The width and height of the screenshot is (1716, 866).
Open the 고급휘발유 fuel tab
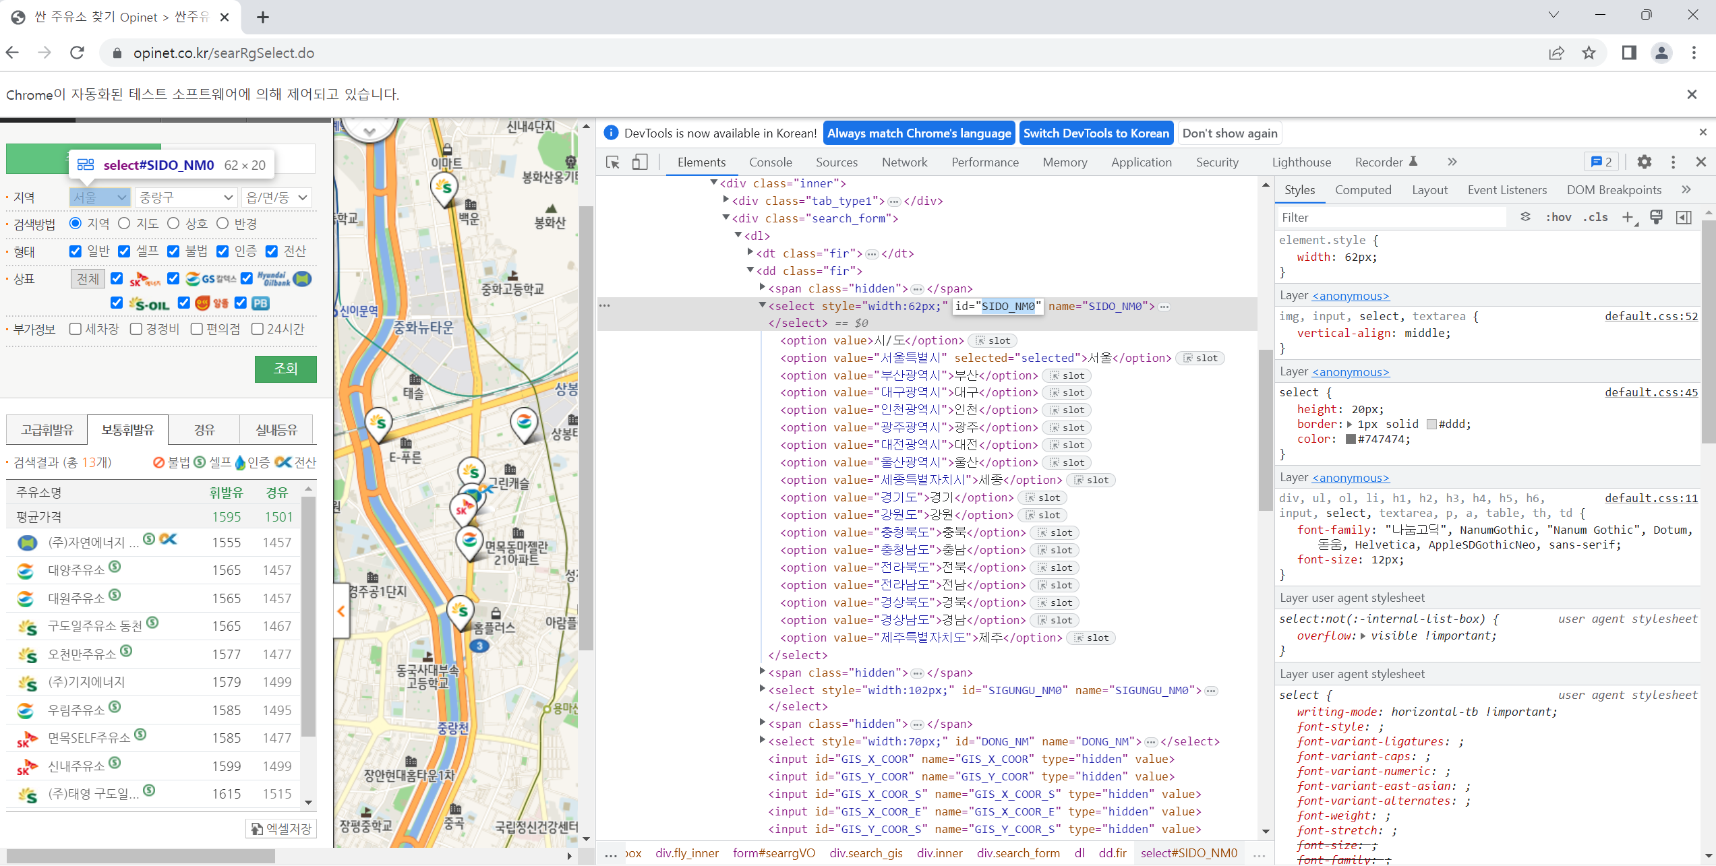click(47, 430)
